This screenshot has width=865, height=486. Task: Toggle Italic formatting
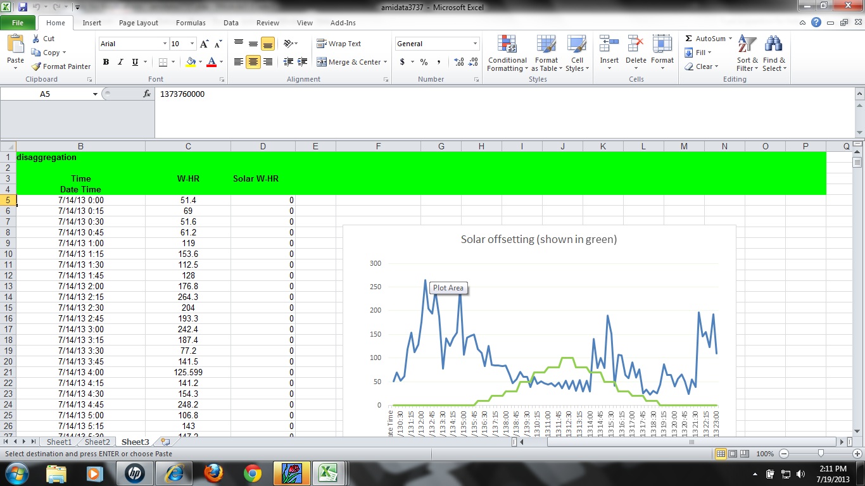coord(120,62)
